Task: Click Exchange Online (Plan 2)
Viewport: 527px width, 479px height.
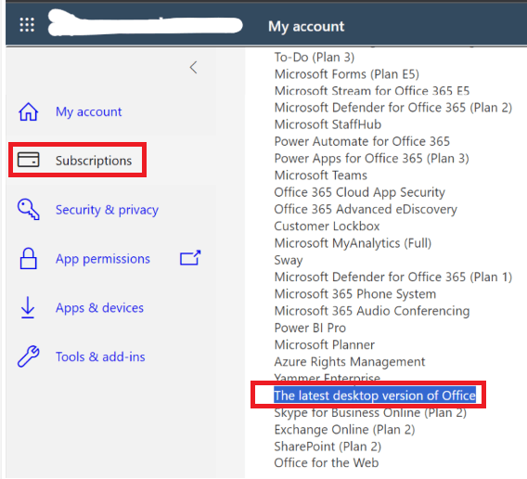Action: pyautogui.click(x=344, y=430)
